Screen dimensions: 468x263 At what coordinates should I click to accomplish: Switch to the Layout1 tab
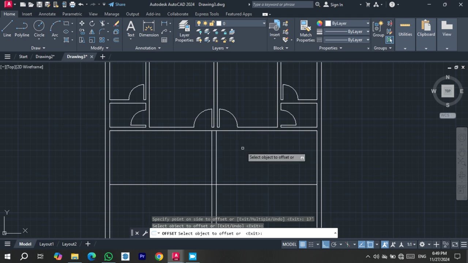[46, 244]
